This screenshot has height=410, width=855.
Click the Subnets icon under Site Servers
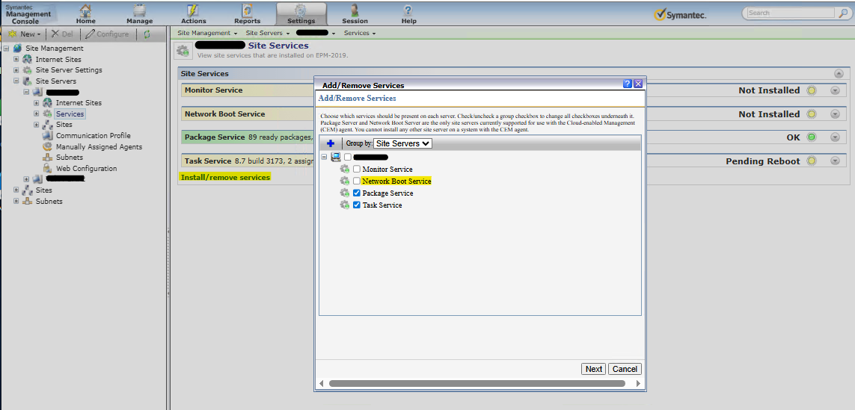click(x=47, y=158)
